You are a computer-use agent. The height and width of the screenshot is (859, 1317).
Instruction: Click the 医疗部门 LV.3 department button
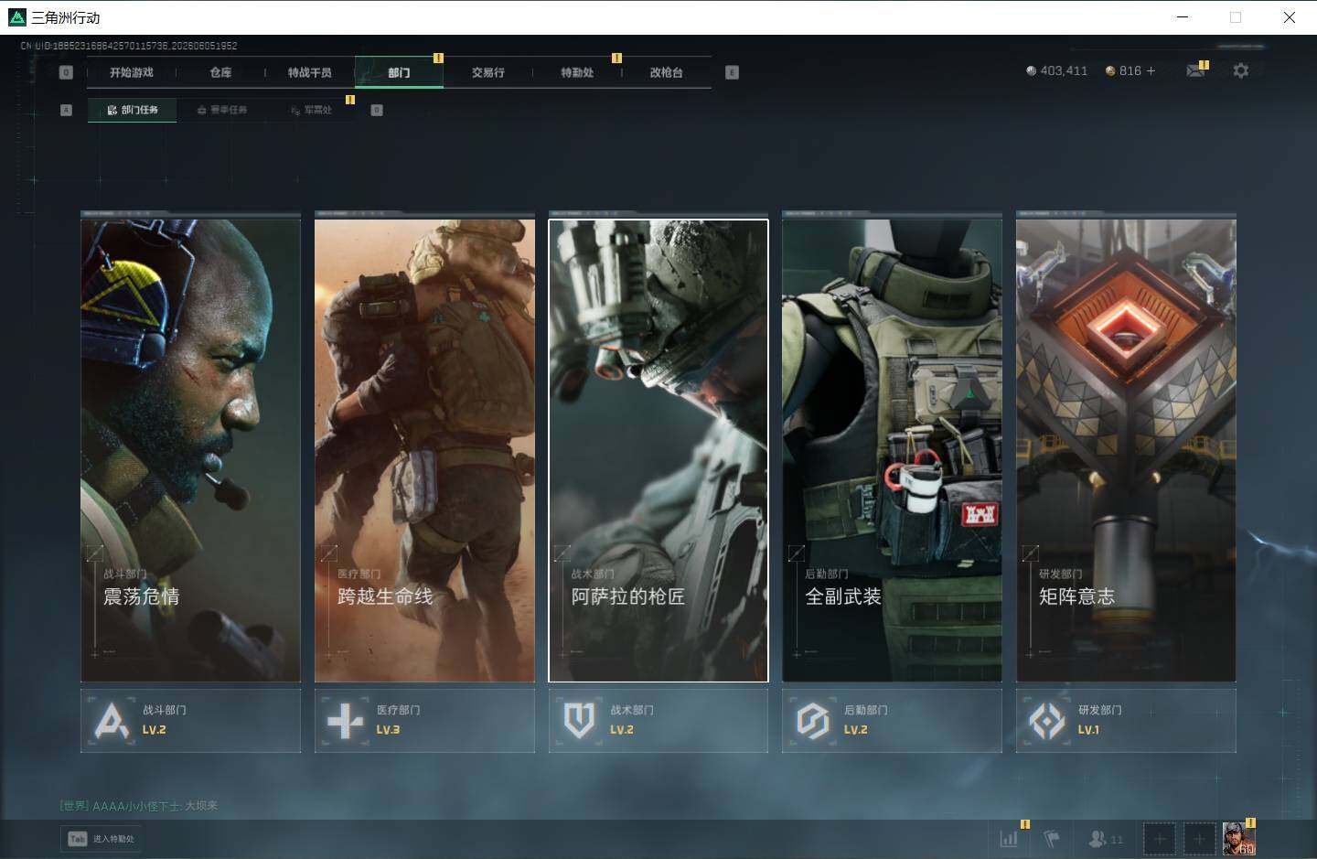click(x=424, y=721)
